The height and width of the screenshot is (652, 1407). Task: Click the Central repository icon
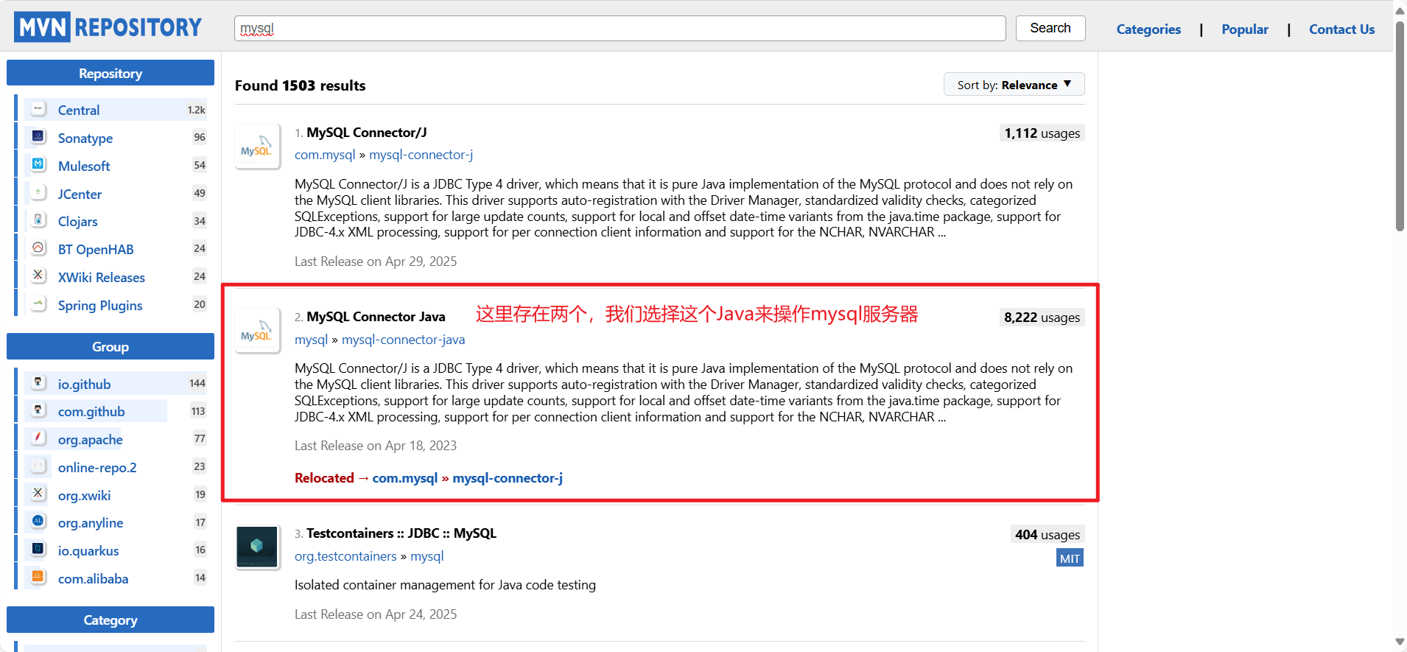[38, 109]
